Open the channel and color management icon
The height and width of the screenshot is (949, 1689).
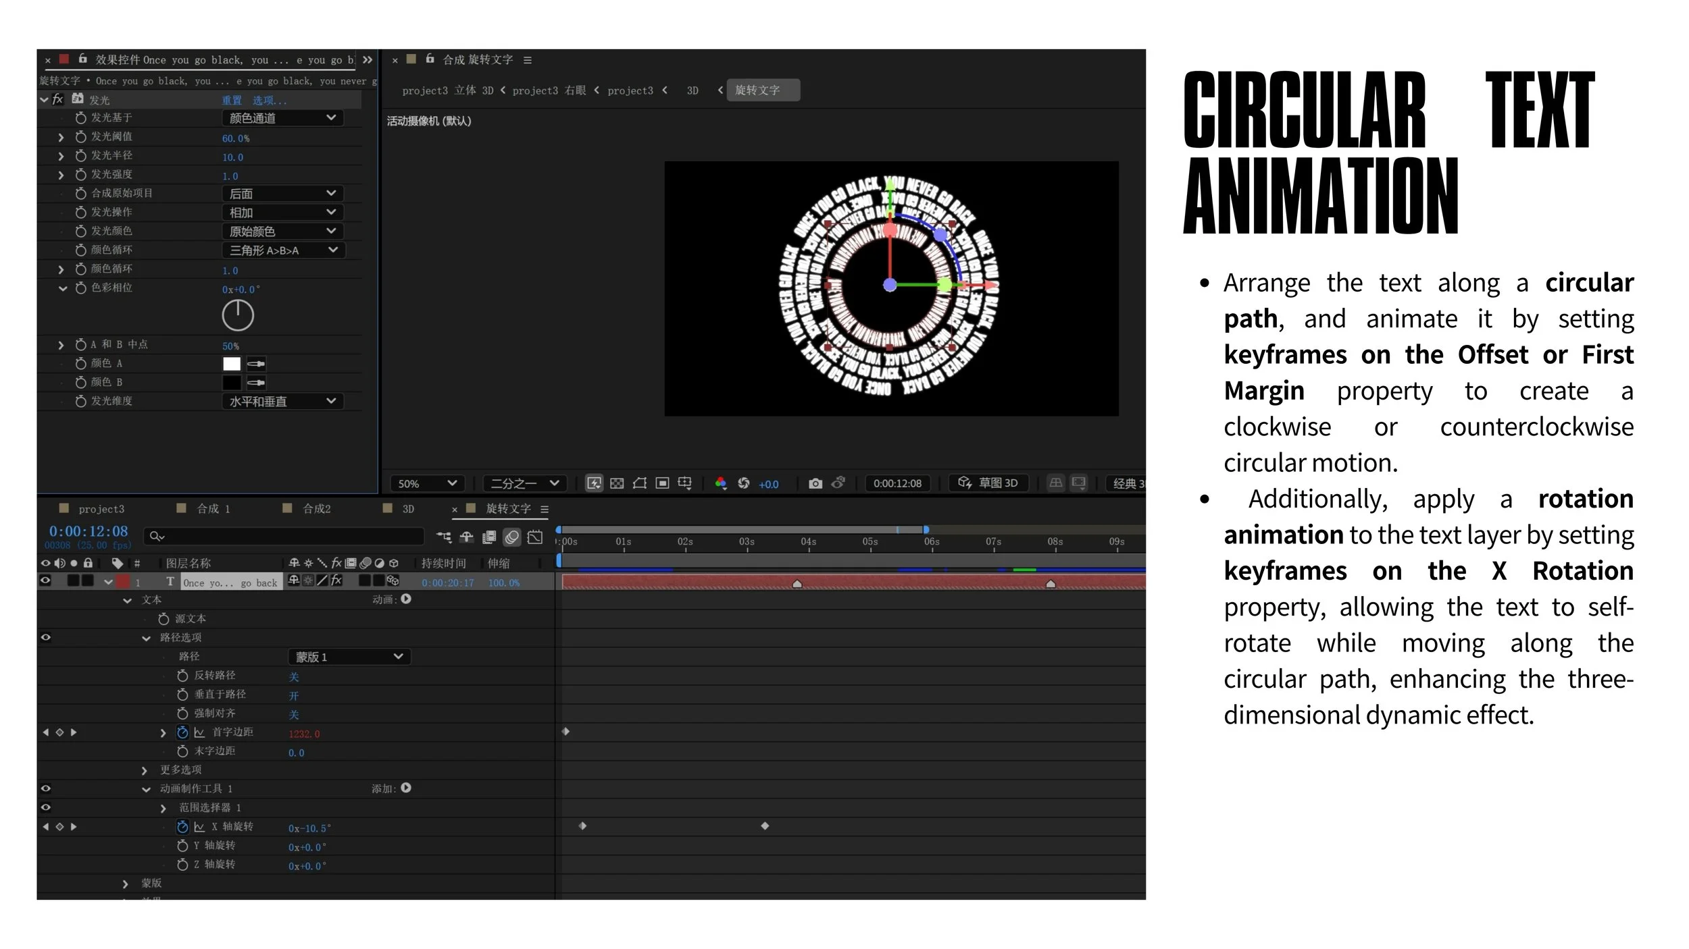point(720,483)
